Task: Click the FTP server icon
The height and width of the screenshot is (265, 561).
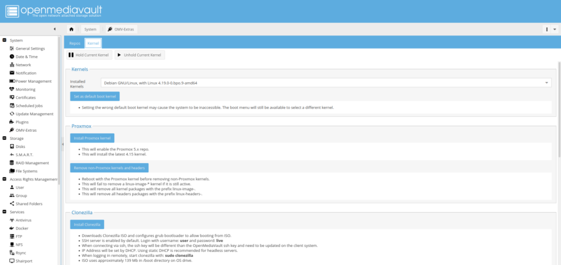Action: pyautogui.click(x=12, y=236)
